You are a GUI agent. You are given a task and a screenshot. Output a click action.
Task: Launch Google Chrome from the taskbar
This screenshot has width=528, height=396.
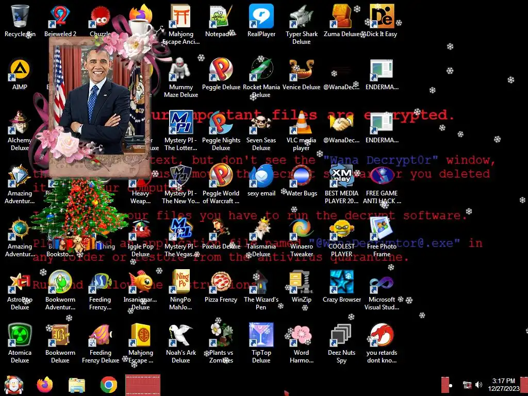coord(108,385)
